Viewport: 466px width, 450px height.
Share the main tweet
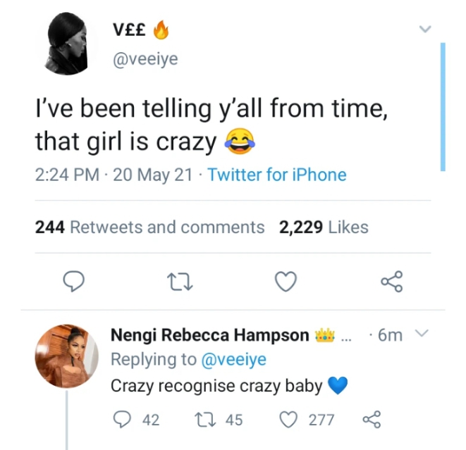391,282
